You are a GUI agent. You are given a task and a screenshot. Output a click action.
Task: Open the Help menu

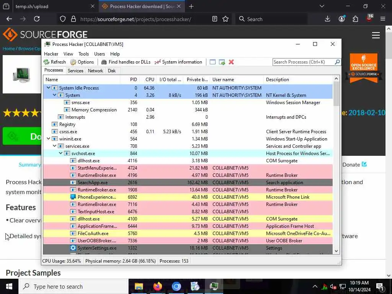tap(115, 54)
